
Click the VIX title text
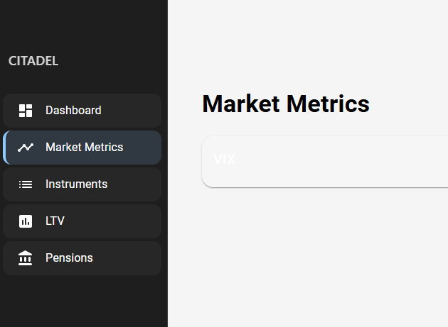tap(225, 160)
